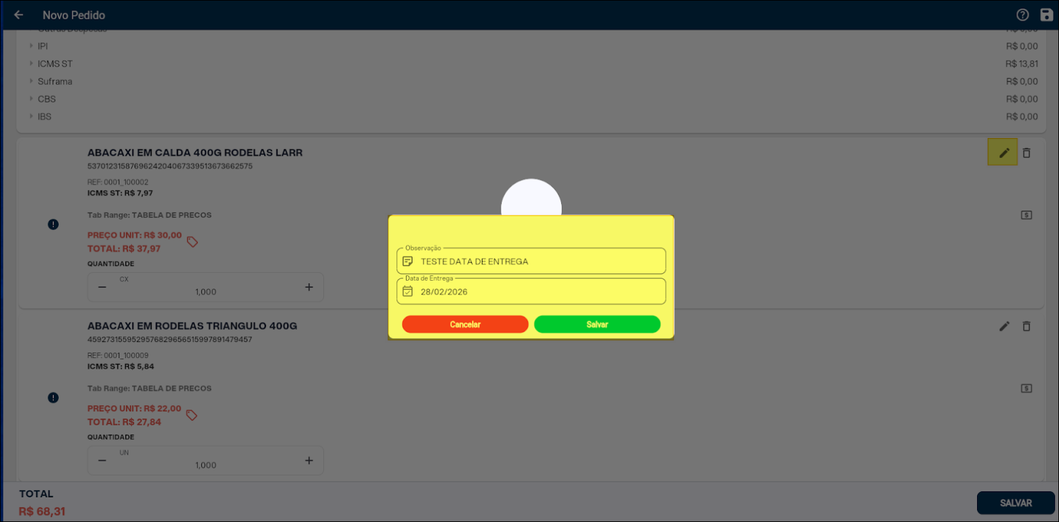Delete ABACAXI EM CALDA with trash icon
The width and height of the screenshot is (1059, 522).
tap(1026, 153)
